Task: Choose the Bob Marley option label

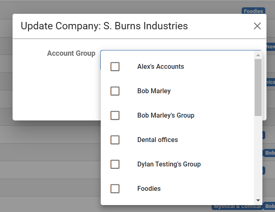Action: pyautogui.click(x=154, y=91)
